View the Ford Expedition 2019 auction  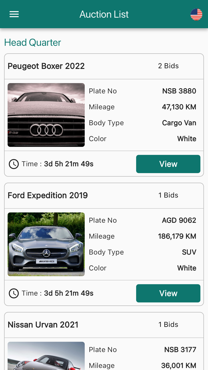point(168,293)
